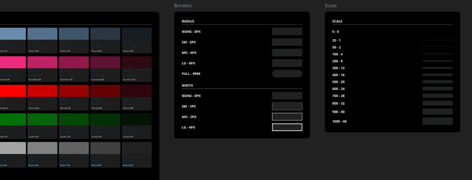Click the 0 - 0 scale label
The width and height of the screenshot is (472, 180).
[336, 31]
